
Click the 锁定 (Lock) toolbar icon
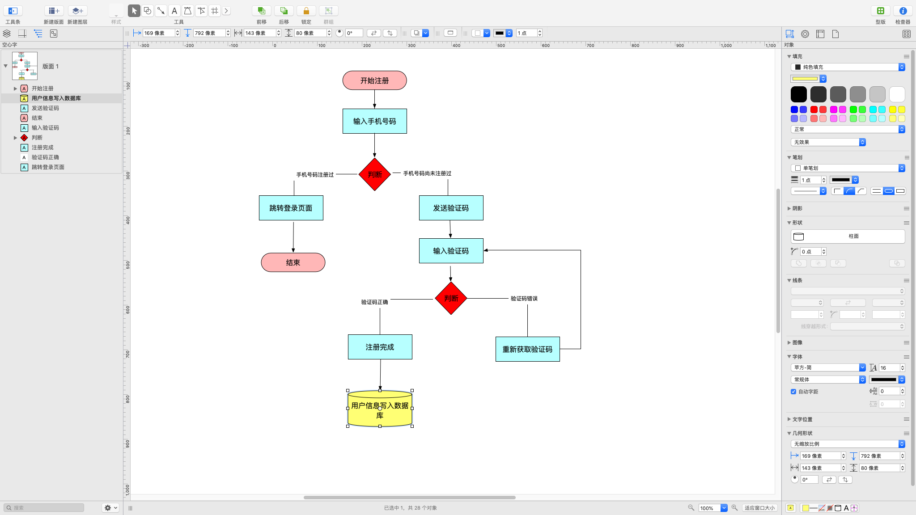pyautogui.click(x=306, y=11)
